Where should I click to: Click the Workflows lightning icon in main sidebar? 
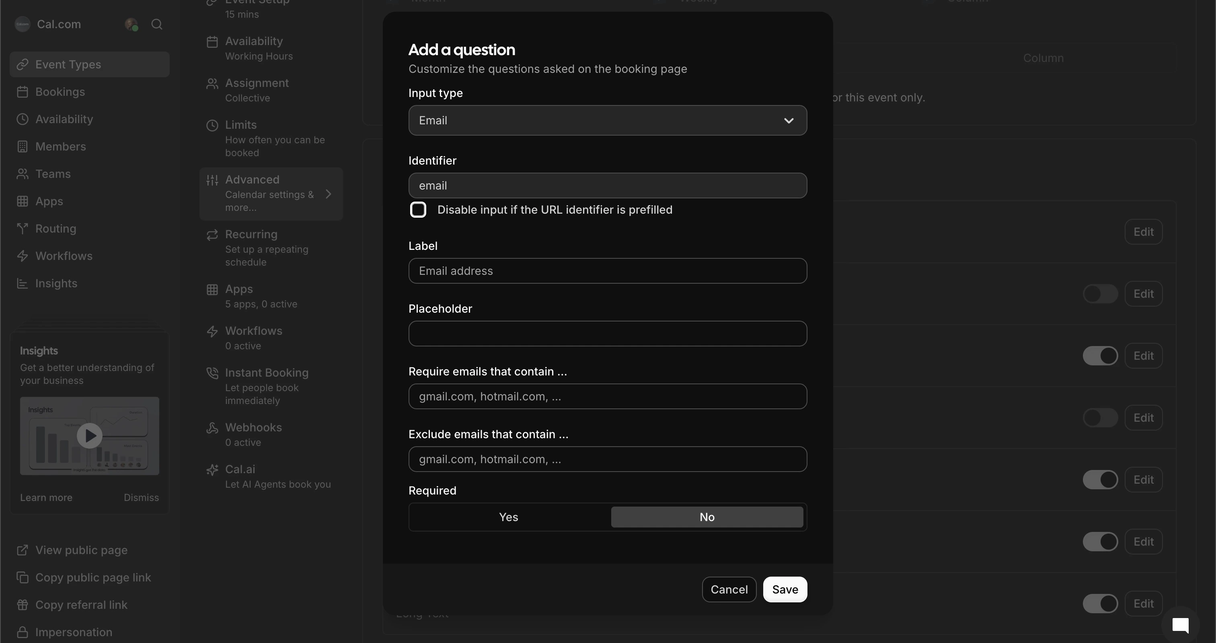pos(22,256)
